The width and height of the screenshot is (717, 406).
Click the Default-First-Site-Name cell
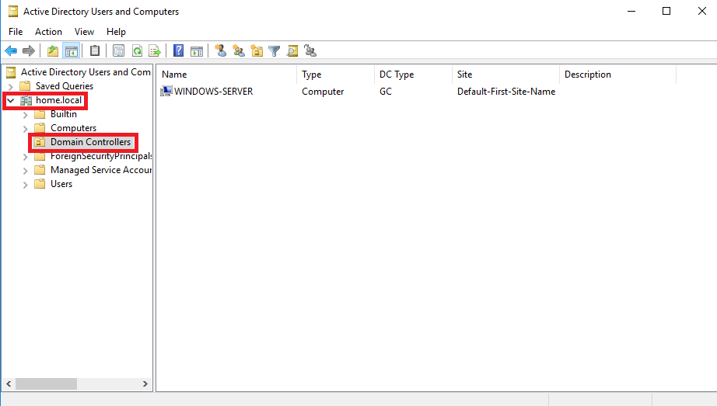click(x=506, y=92)
